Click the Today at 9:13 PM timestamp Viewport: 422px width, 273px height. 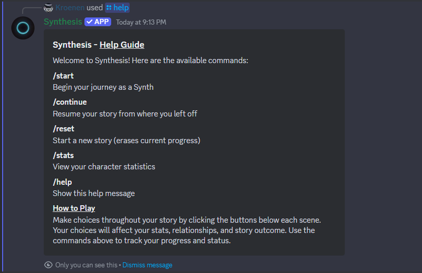click(x=141, y=22)
